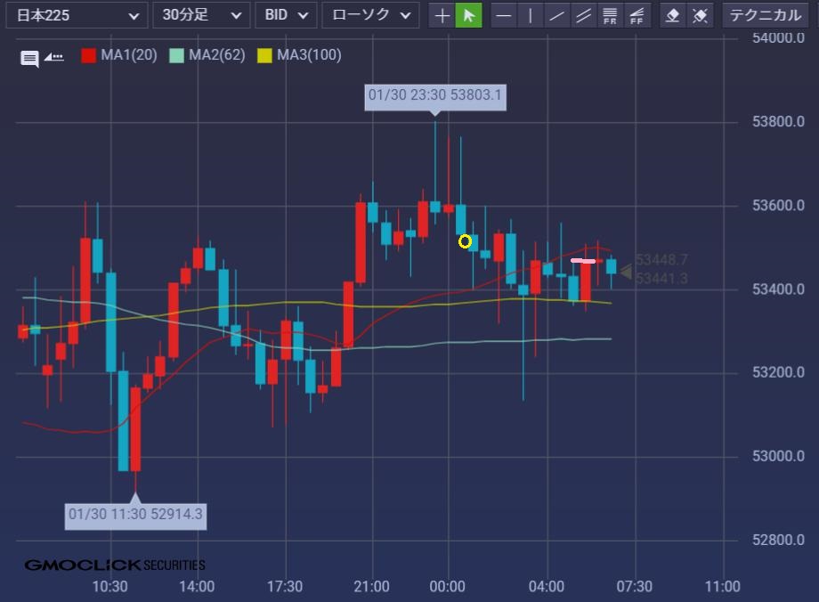Toggle the high/low label display icon
Screen dimensions: 819x602
click(x=54, y=57)
